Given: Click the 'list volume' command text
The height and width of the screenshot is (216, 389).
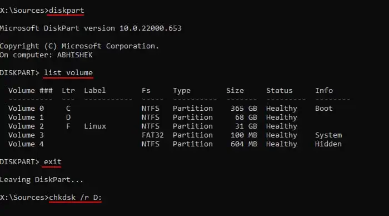Looking at the screenshot, I should (x=68, y=73).
